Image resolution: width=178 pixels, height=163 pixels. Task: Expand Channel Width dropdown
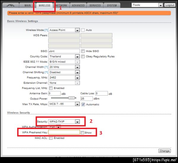64,67
